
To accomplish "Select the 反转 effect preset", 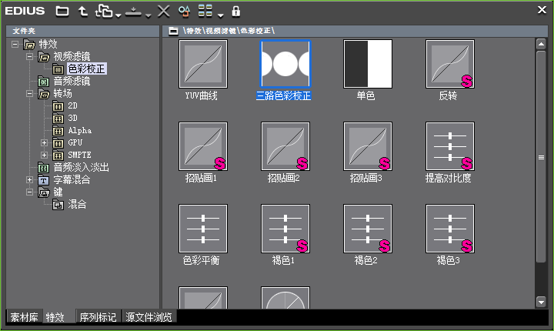I will click(x=450, y=63).
